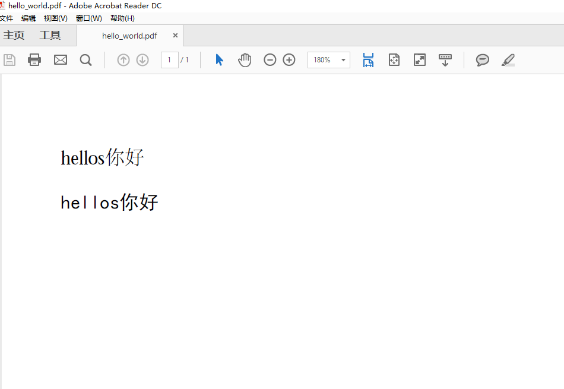Open the 180% zoom level dropdown
The width and height of the screenshot is (564, 389).
[x=343, y=60]
